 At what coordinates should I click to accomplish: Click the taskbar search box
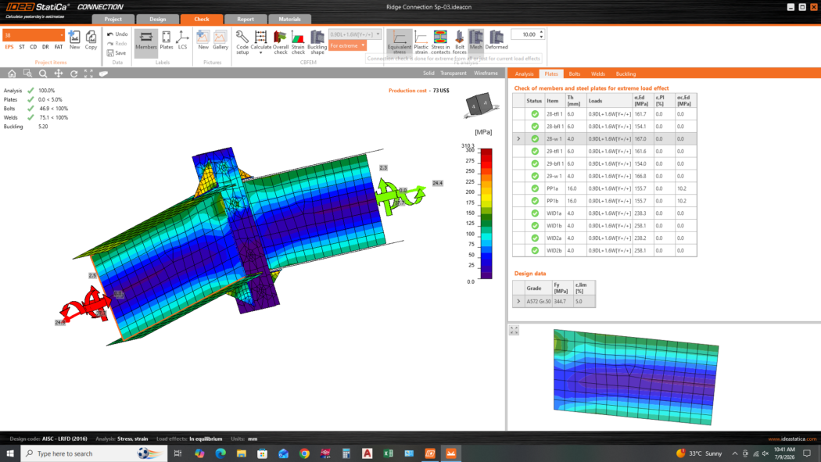pyautogui.click(x=95, y=453)
